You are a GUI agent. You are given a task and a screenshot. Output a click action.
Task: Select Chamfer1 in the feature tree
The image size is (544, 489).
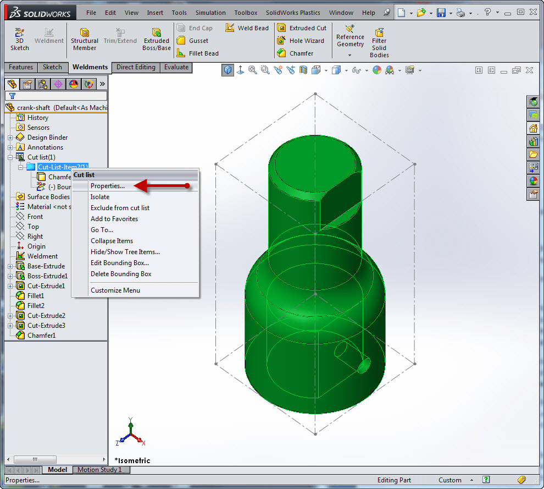pos(41,336)
